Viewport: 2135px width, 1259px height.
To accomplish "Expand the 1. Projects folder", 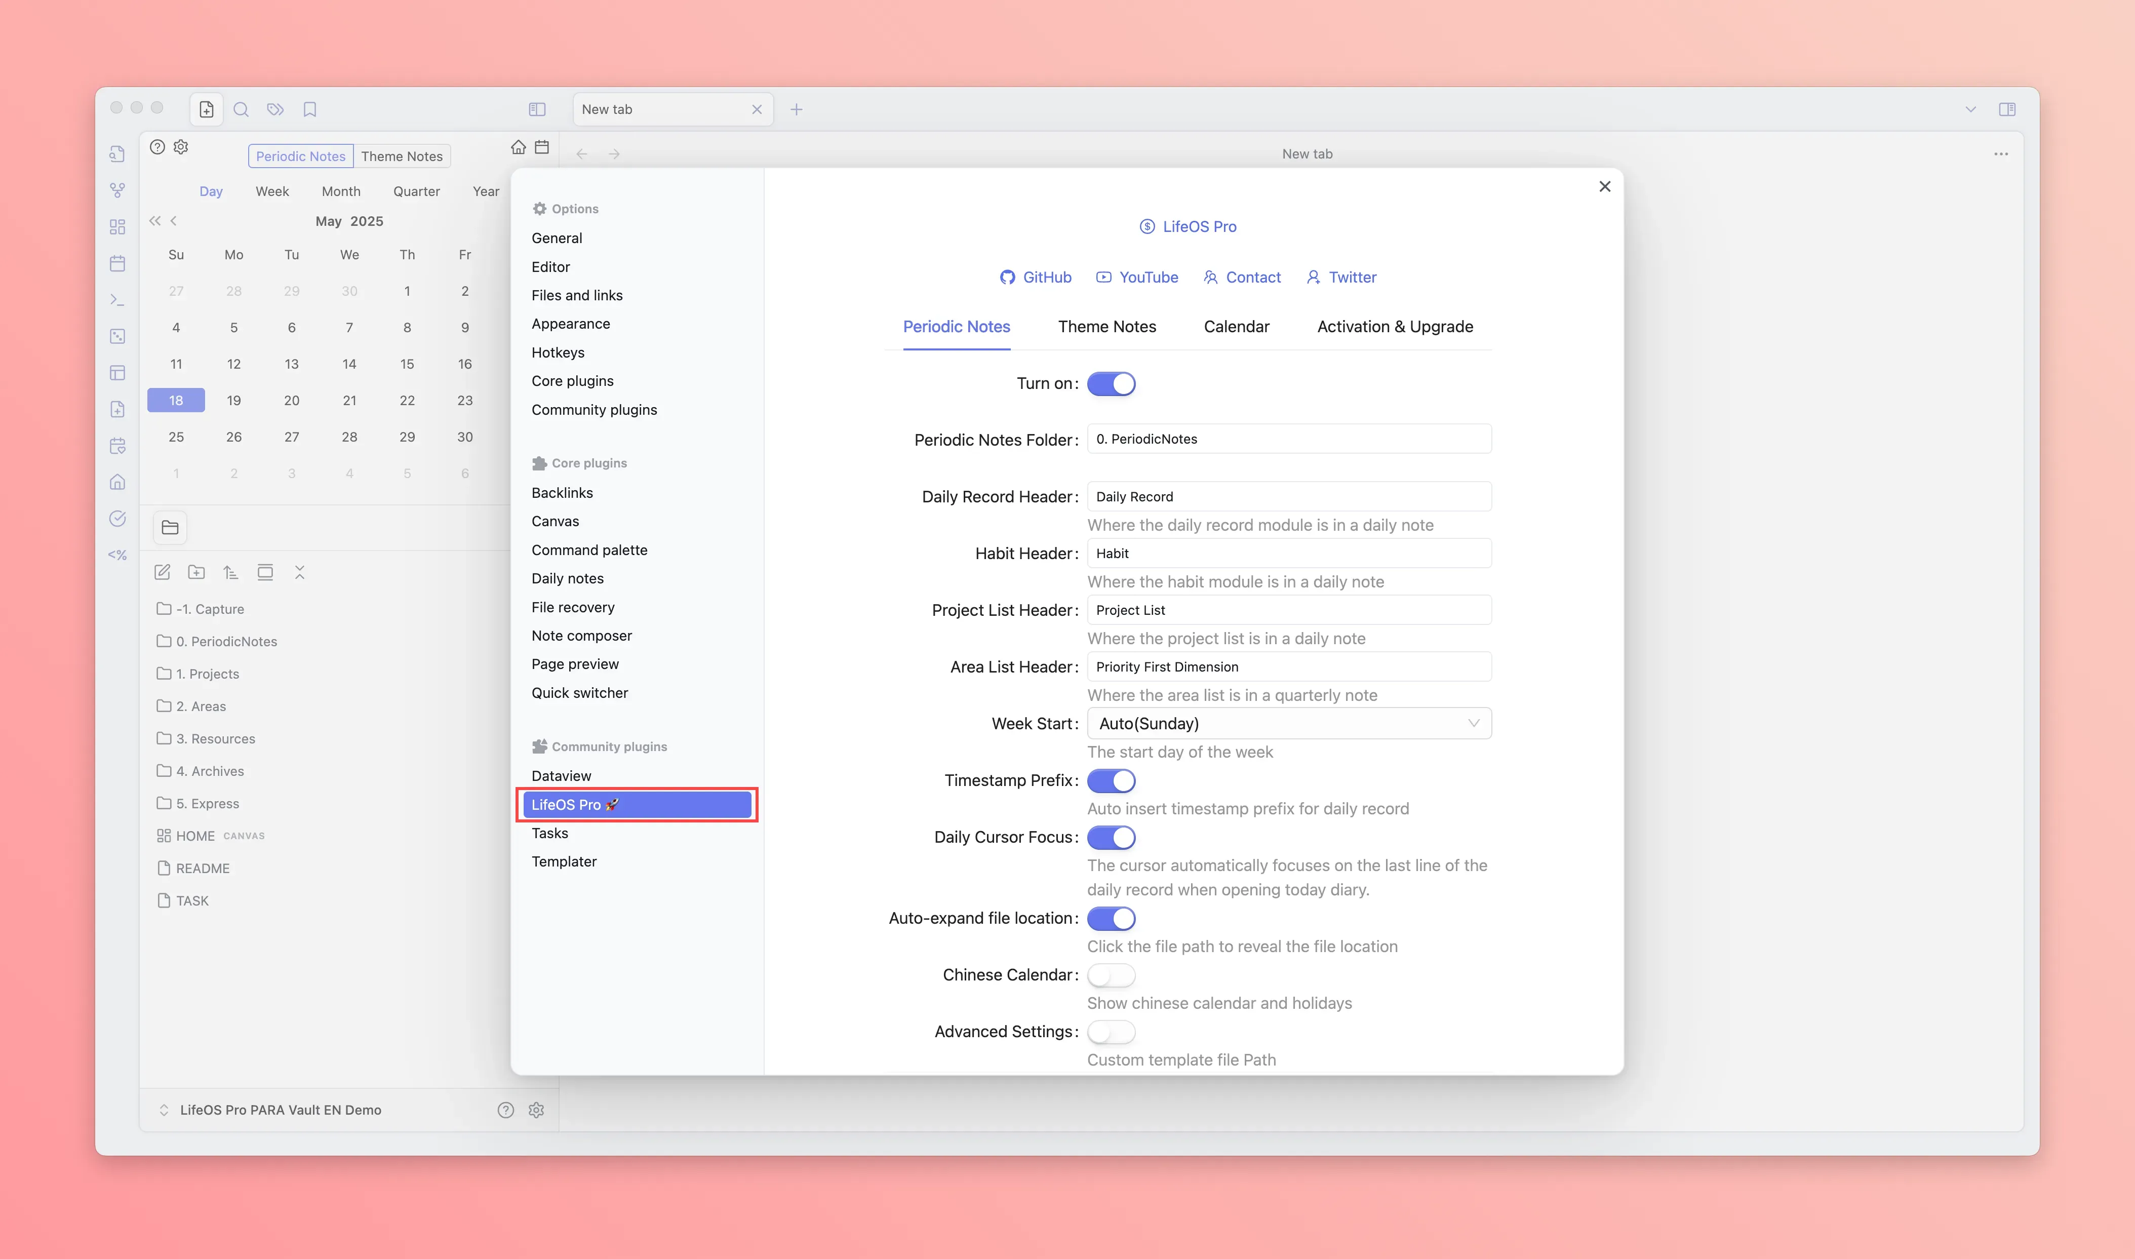I will 207,674.
